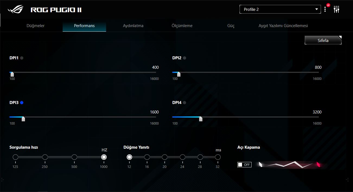Open the mixer settings icon

coord(336,9)
